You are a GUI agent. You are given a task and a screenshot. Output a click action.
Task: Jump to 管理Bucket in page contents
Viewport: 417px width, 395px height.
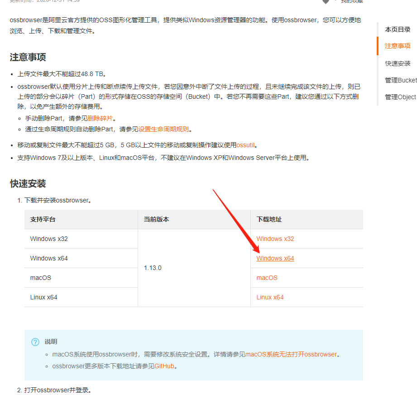[x=401, y=80]
